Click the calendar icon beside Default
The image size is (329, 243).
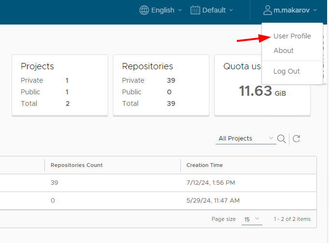pyautogui.click(x=195, y=10)
